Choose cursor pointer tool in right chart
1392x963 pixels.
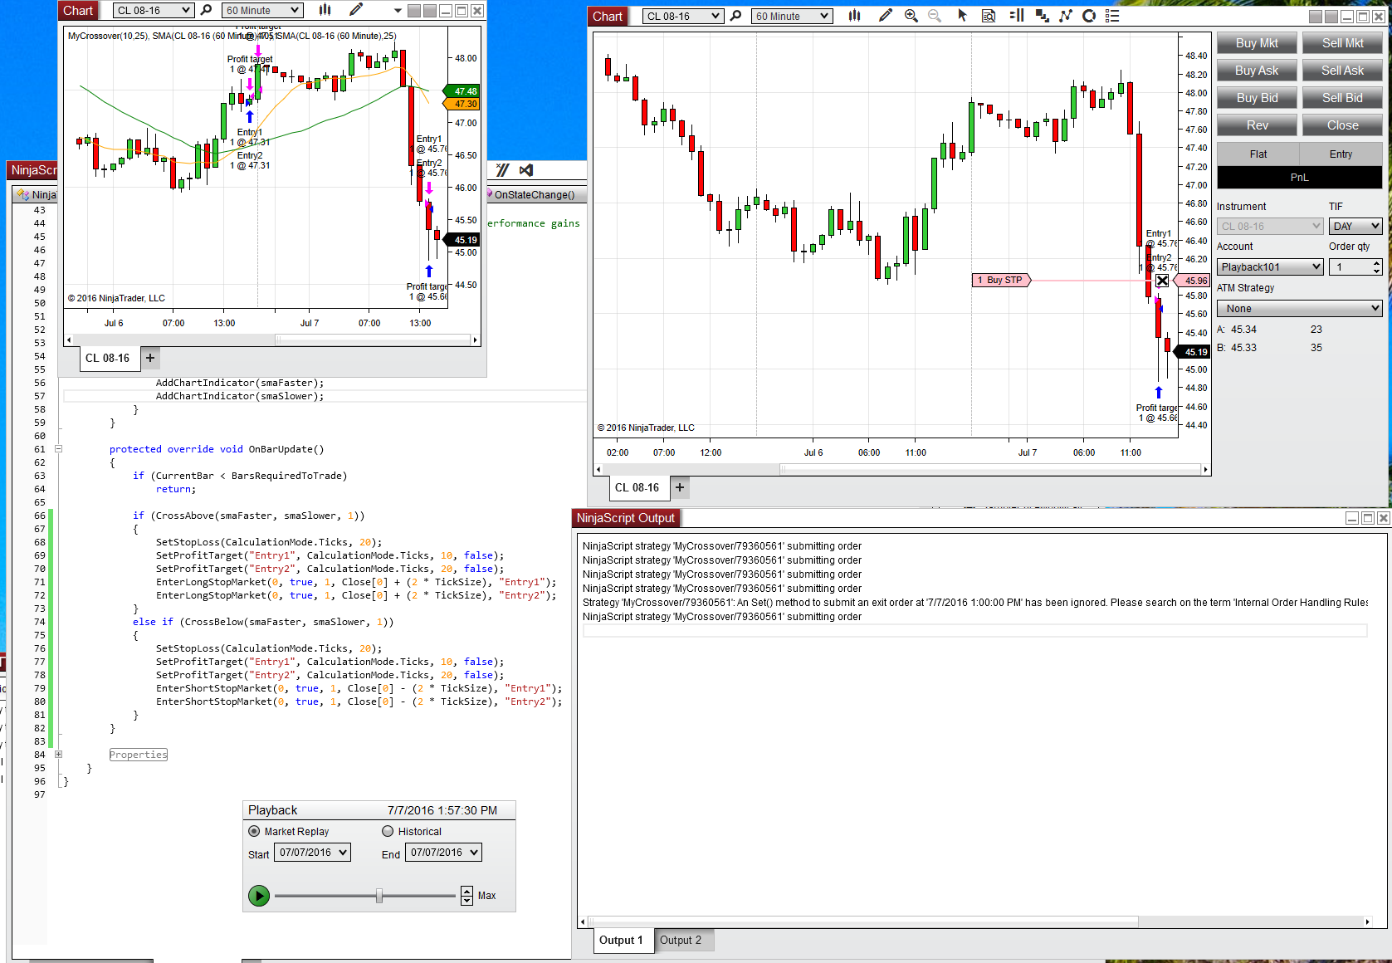tap(962, 16)
